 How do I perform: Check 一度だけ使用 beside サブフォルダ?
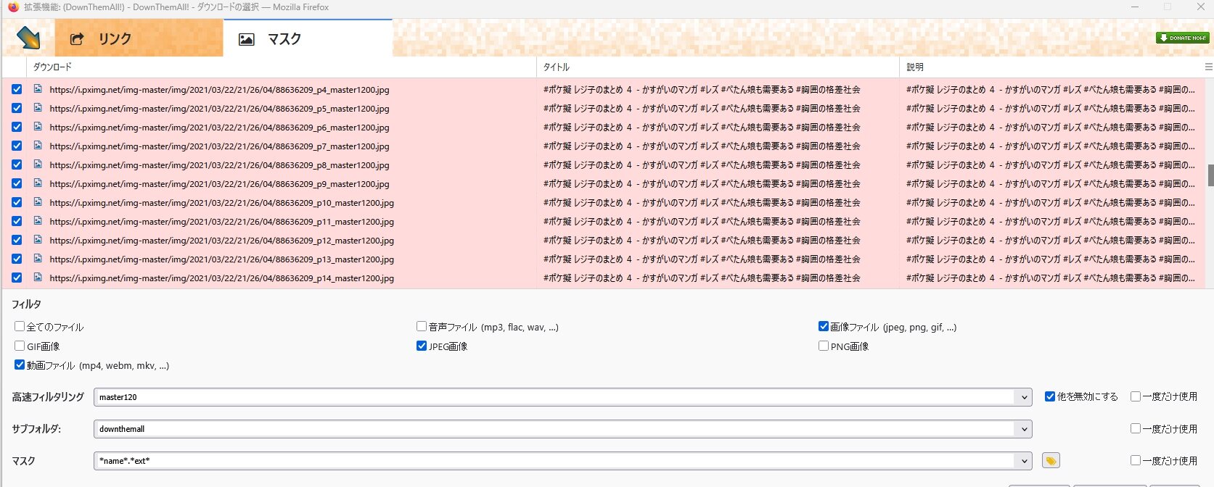(1136, 428)
